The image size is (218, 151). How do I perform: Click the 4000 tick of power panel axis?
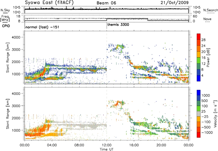point(16,37)
